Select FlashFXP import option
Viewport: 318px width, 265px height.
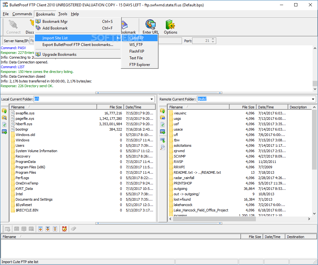(x=140, y=51)
